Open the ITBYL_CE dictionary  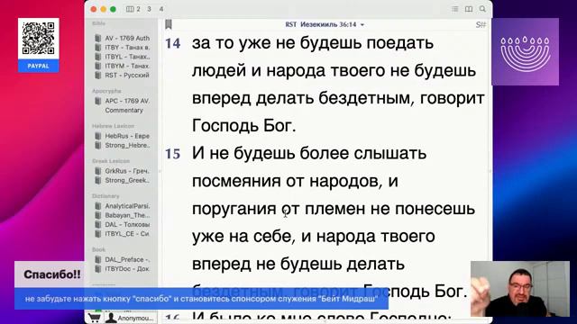[127, 234]
